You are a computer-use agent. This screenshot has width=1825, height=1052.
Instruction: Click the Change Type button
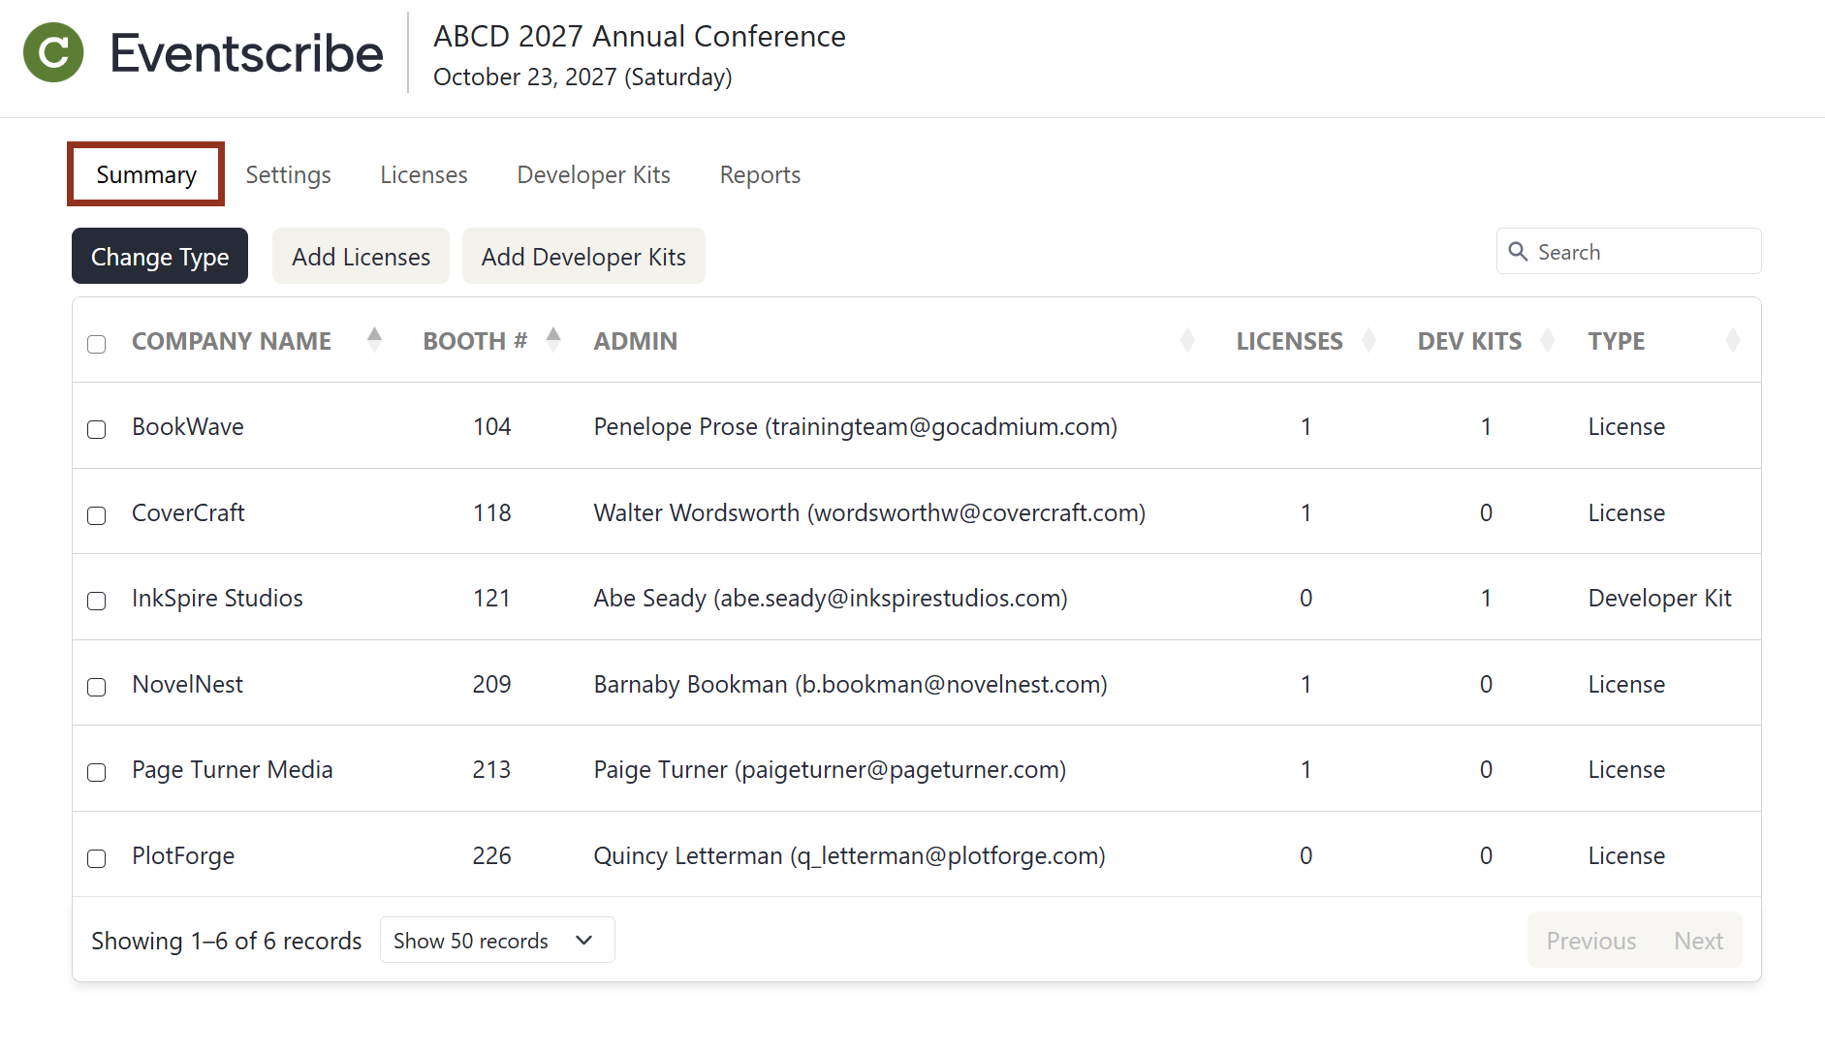click(159, 256)
